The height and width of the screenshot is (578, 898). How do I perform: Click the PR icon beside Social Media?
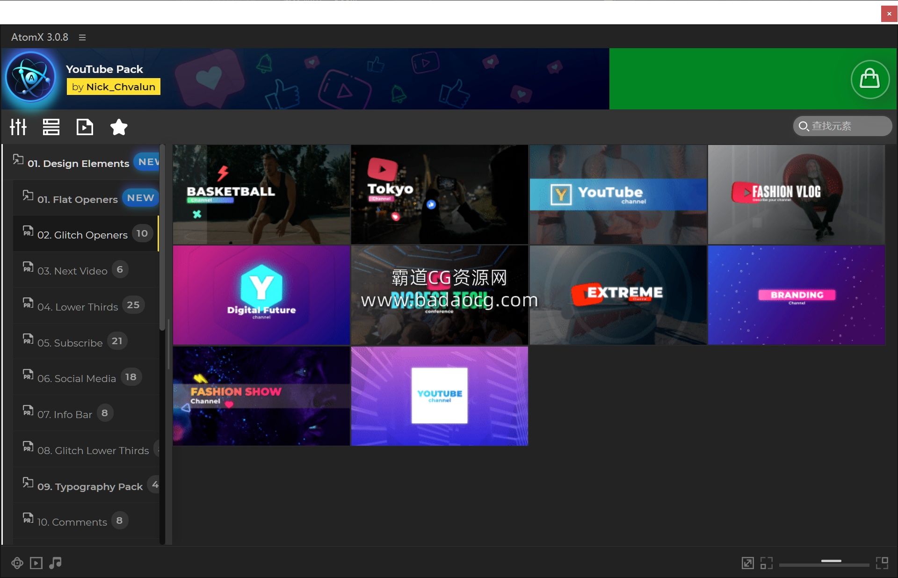28,375
